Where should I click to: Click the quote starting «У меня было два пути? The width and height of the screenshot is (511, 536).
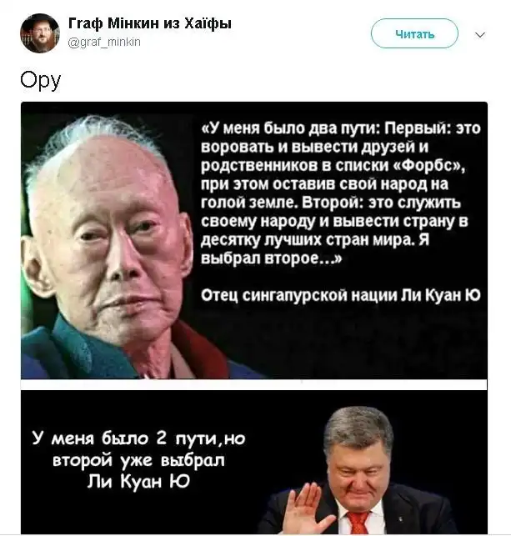[x=341, y=193]
